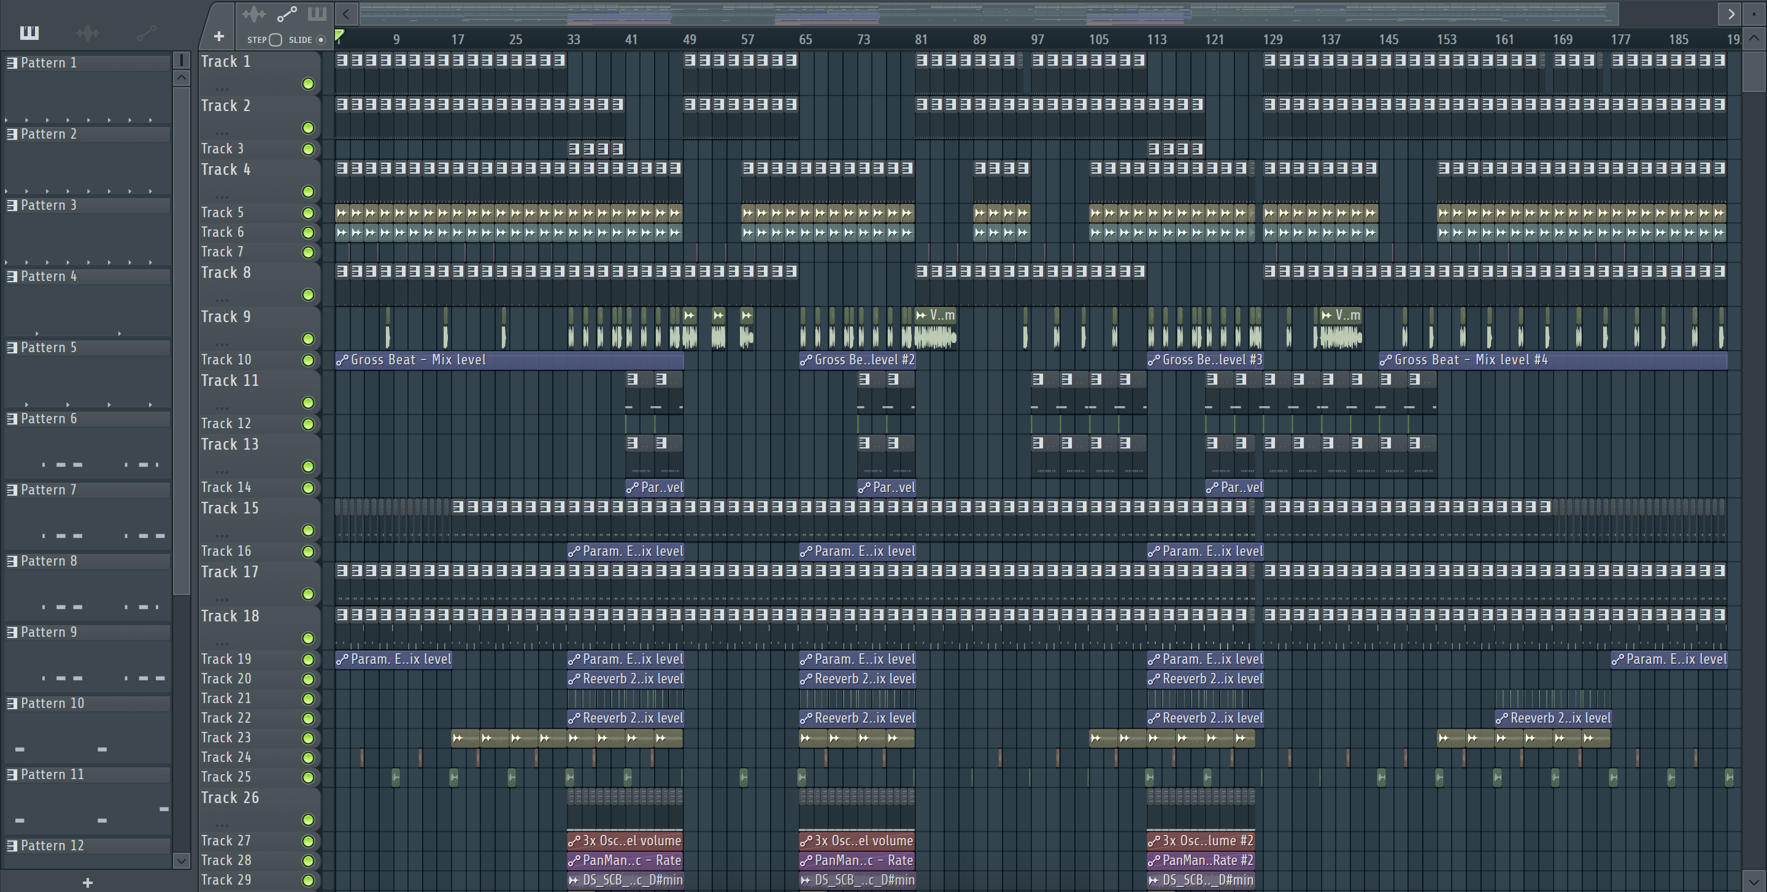Click the playlist vertical scroll-up arrow
Screen dimensions: 1767x892
coord(1754,37)
